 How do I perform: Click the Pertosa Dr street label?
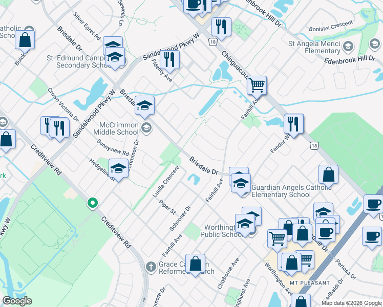coord(346,269)
